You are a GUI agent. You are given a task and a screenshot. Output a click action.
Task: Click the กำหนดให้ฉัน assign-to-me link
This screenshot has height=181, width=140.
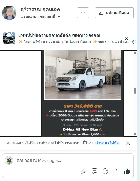click(107, 143)
